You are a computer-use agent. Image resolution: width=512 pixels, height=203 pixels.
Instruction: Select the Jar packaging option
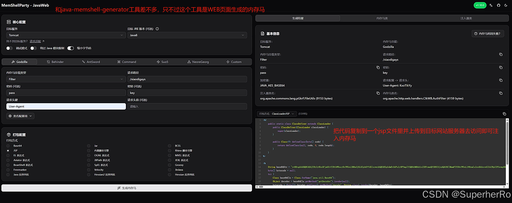pyautogui.click(x=89, y=146)
